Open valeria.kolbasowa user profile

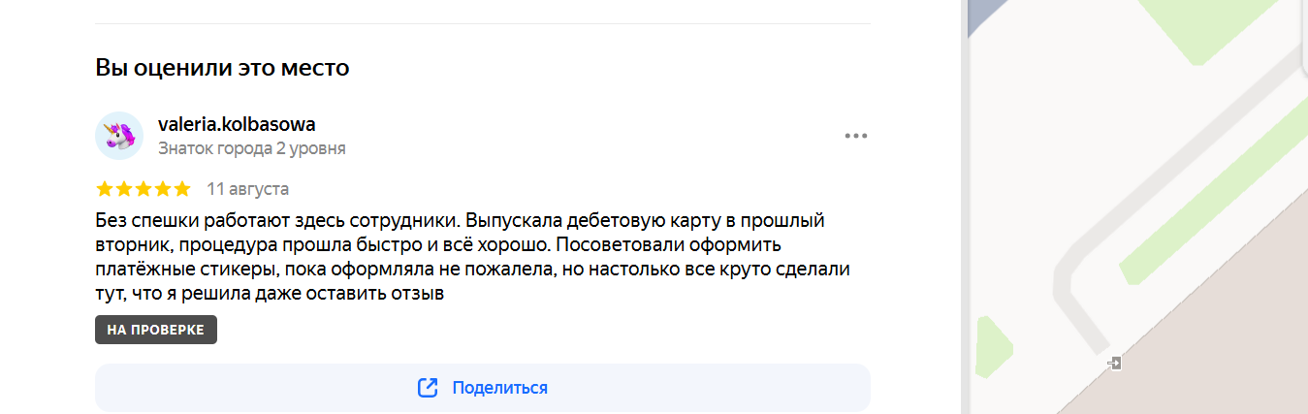pyautogui.click(x=237, y=124)
